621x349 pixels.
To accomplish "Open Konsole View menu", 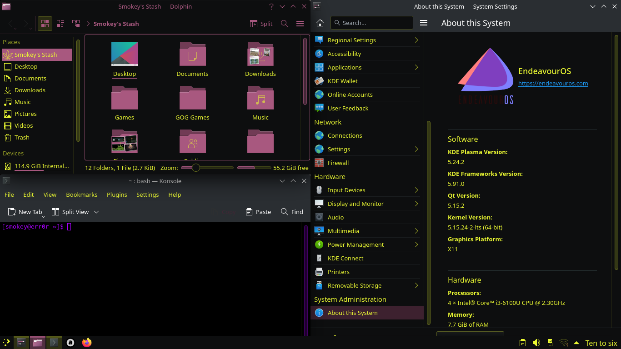I will [x=50, y=194].
